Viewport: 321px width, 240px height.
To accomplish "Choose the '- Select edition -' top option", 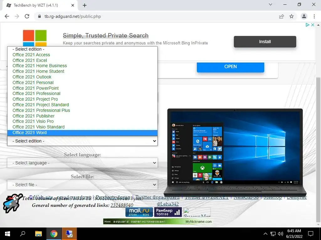I will 82,49.
